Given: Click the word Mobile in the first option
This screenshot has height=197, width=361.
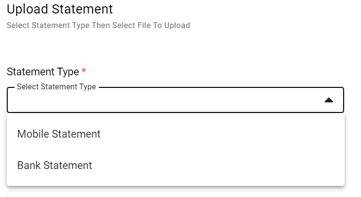Looking at the screenshot, I should pyautogui.click(x=32, y=134).
